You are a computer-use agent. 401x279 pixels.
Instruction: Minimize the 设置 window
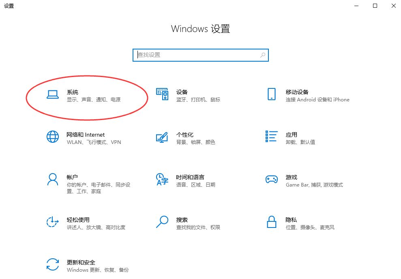pos(356,6)
